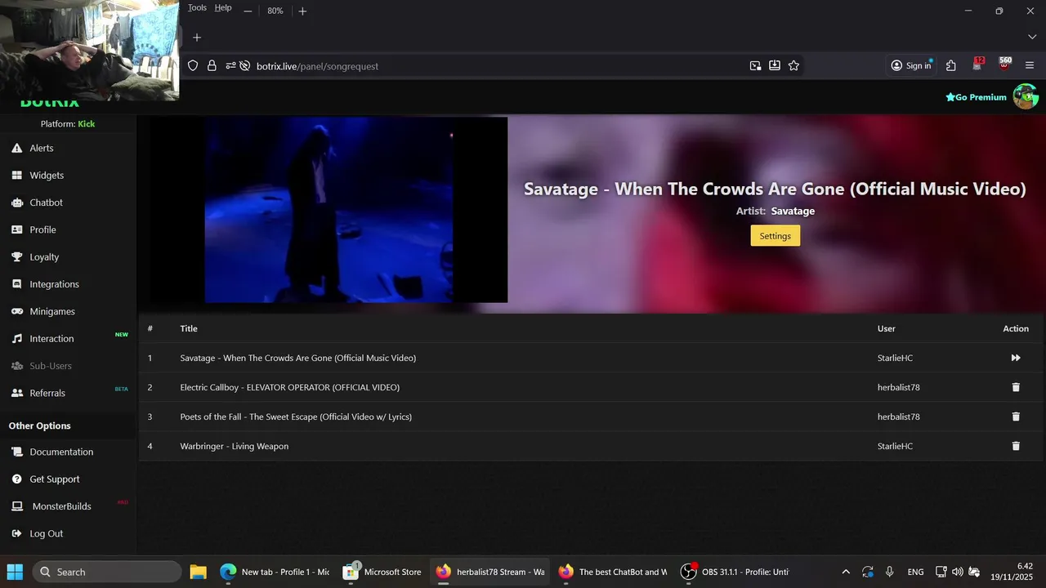Open the extension with 12 badge
The width and height of the screenshot is (1046, 588).
pyautogui.click(x=978, y=65)
